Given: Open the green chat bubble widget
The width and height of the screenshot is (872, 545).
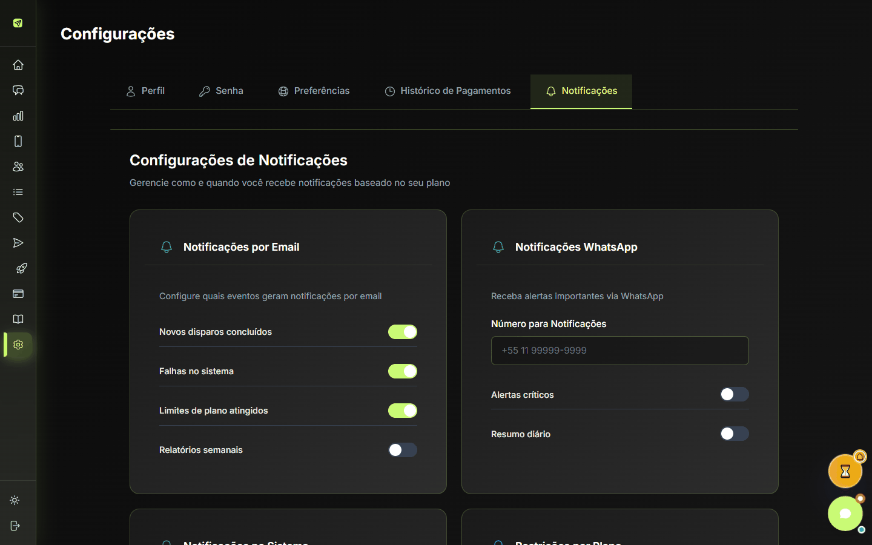Looking at the screenshot, I should click(845, 514).
